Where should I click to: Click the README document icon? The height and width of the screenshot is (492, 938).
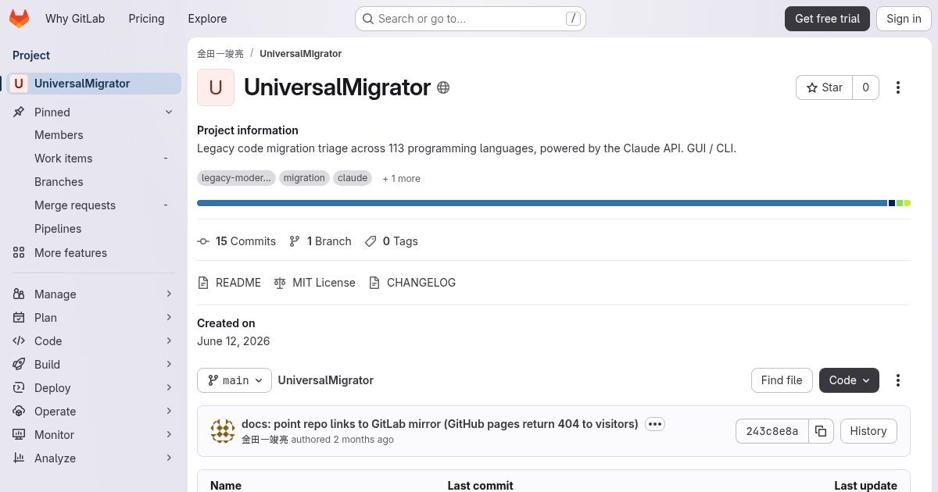click(203, 283)
